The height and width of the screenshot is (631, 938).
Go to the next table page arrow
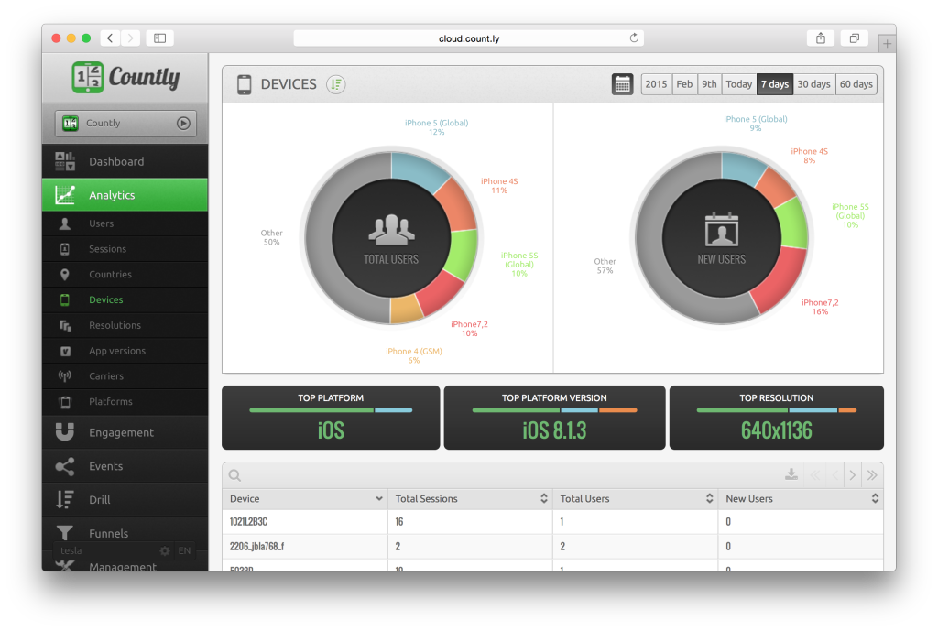pos(852,474)
